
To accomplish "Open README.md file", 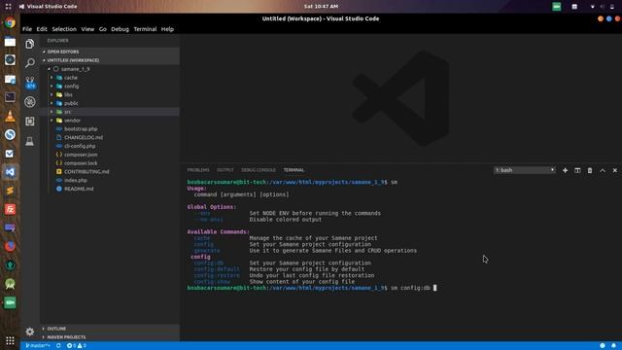I will [x=79, y=189].
